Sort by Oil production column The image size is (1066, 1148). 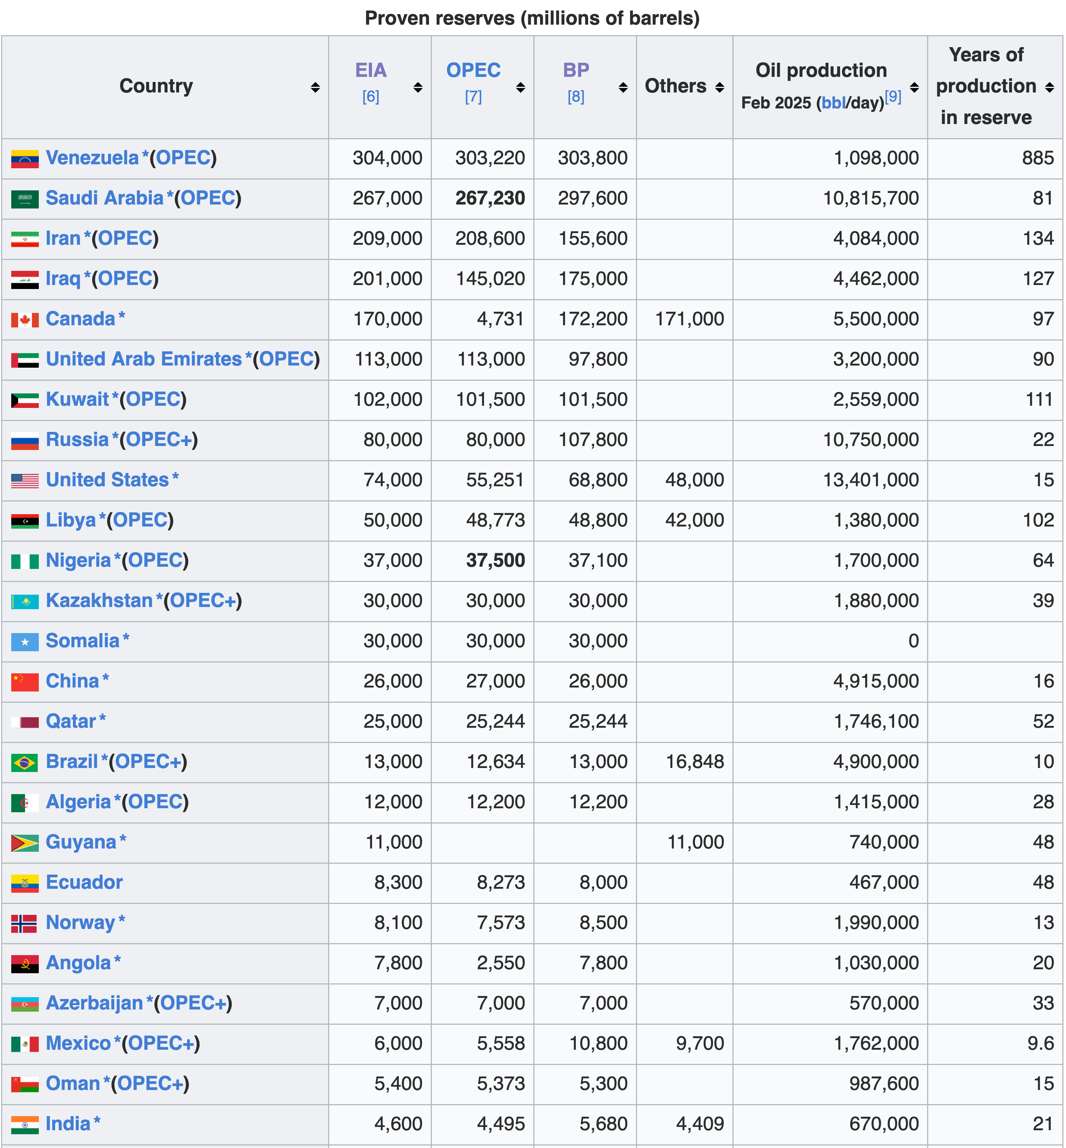tap(914, 87)
